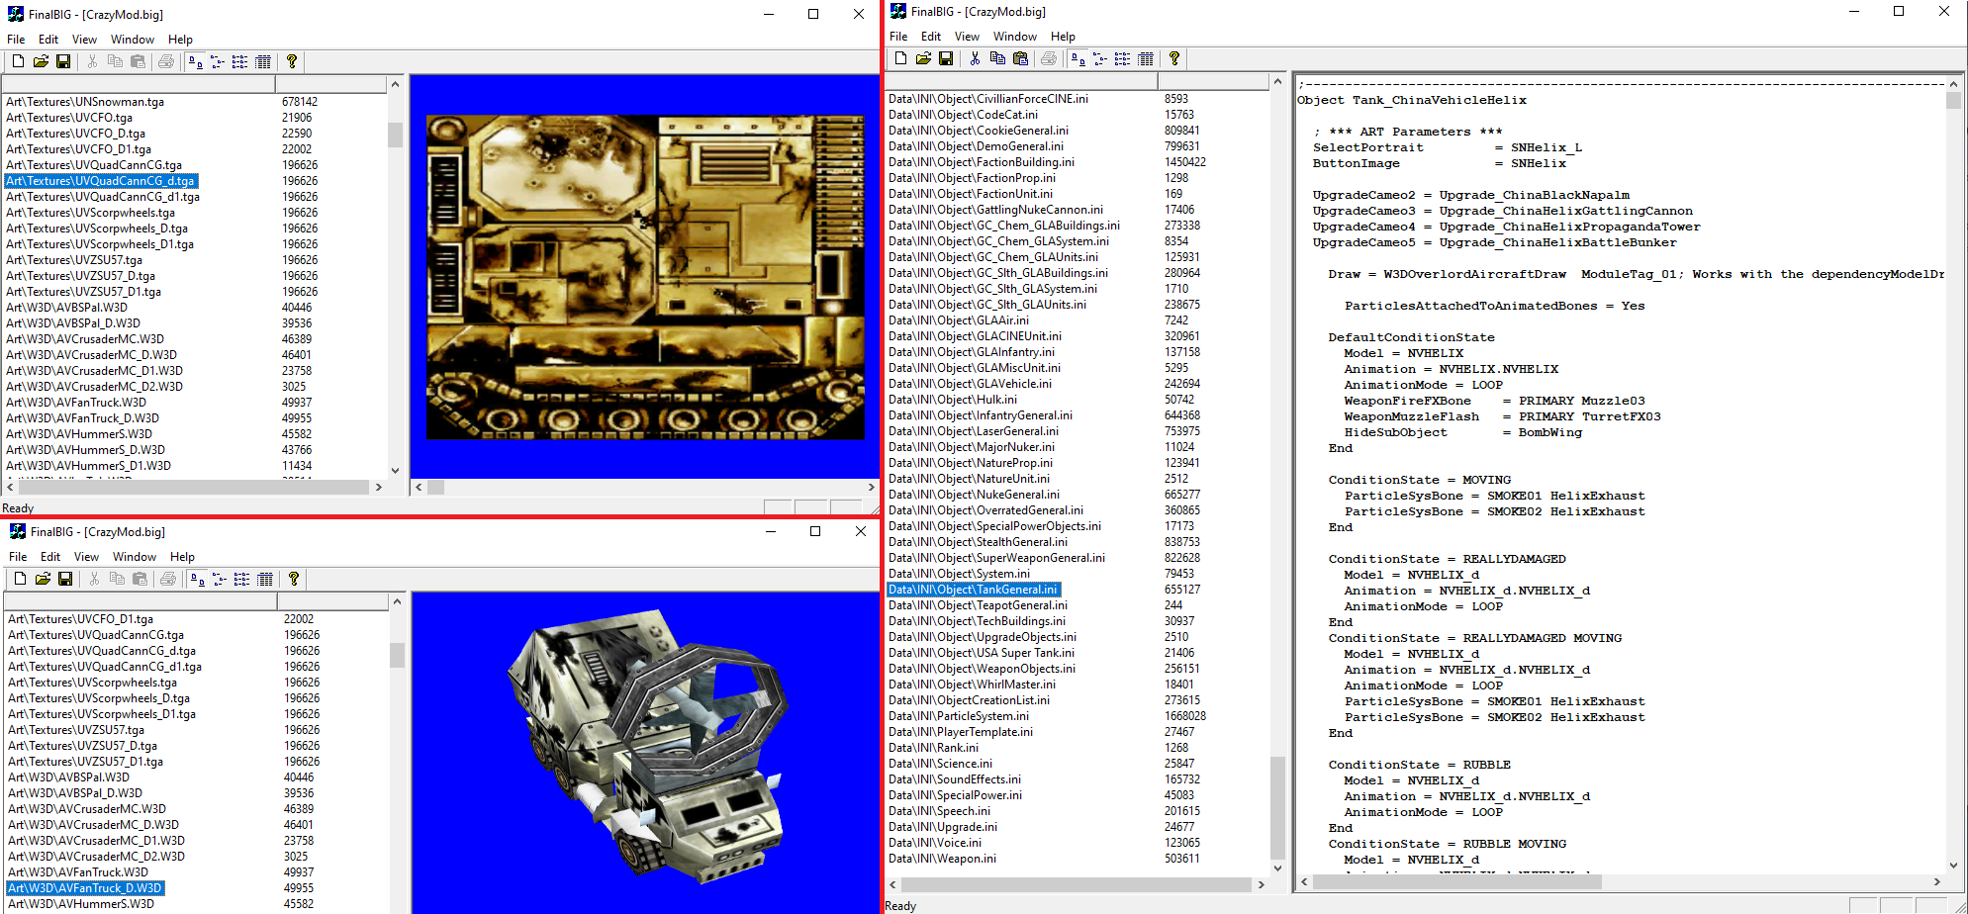The height and width of the screenshot is (914, 1968).
Task: Click the INI file list vertical scrollbar thumb
Action: pos(1277,806)
